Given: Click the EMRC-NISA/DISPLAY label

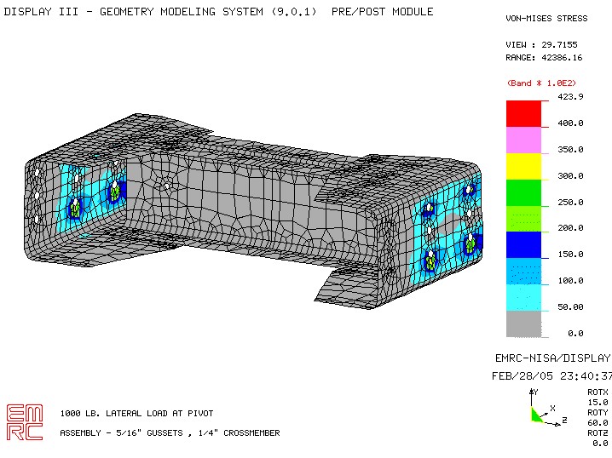Looking at the screenshot, I should (552, 358).
